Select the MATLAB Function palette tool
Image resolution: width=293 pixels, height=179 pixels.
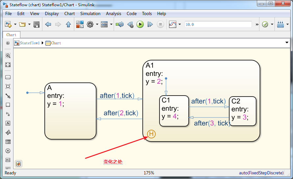(8, 132)
